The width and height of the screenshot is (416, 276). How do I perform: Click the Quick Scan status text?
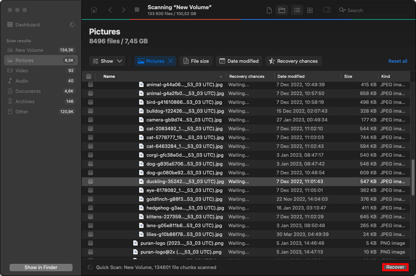pyautogui.click(x=156, y=267)
